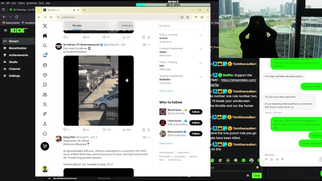Open Profile person icon in X sidebar
Image resolution: width=322 pixels, height=181 pixels.
[45, 124]
